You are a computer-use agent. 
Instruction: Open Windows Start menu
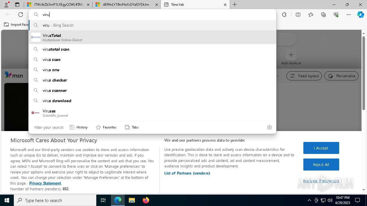coord(7,200)
